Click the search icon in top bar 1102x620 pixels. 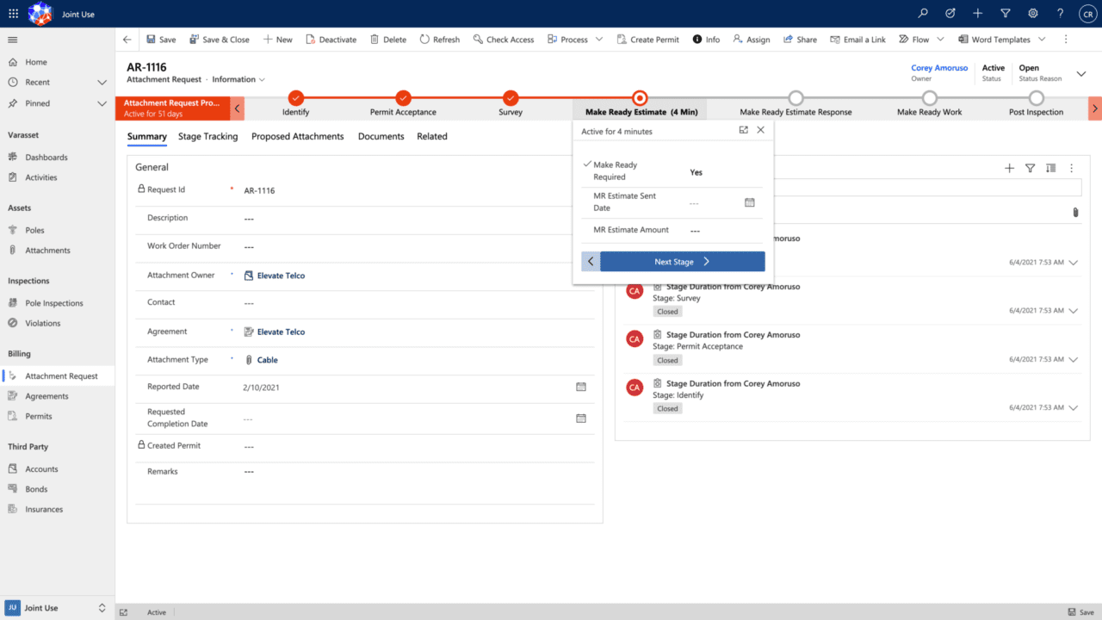click(923, 14)
